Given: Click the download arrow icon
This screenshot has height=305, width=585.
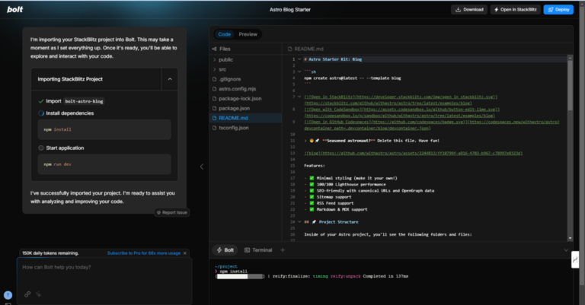Looking at the screenshot, I should click(458, 10).
